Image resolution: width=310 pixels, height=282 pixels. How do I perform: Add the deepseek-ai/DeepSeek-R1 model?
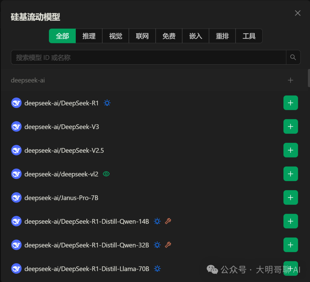point(290,103)
